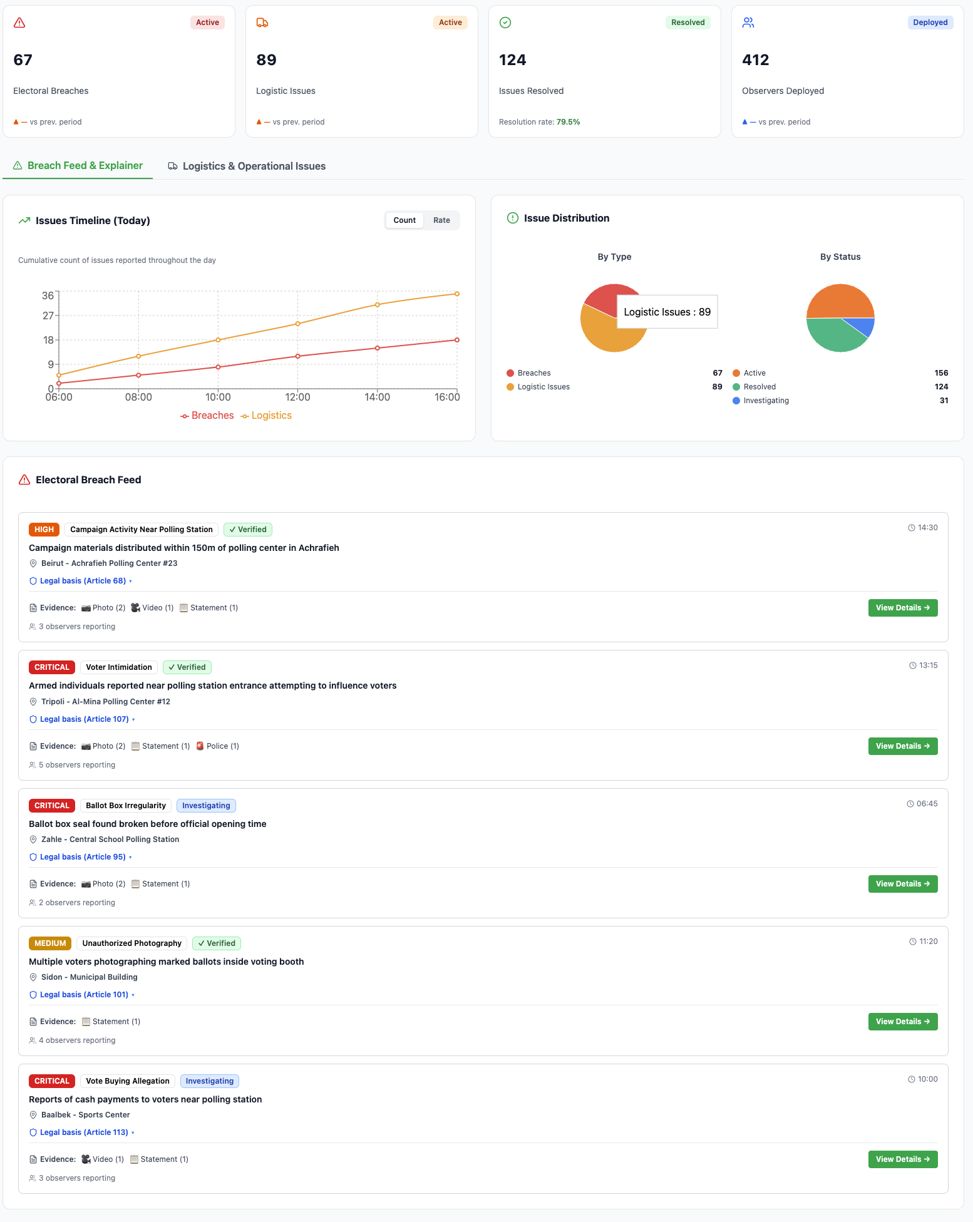Click the Active status count 156

pos(942,373)
